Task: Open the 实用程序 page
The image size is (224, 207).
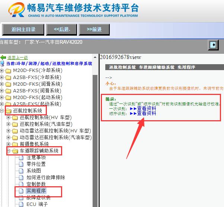Action: click(x=36, y=191)
